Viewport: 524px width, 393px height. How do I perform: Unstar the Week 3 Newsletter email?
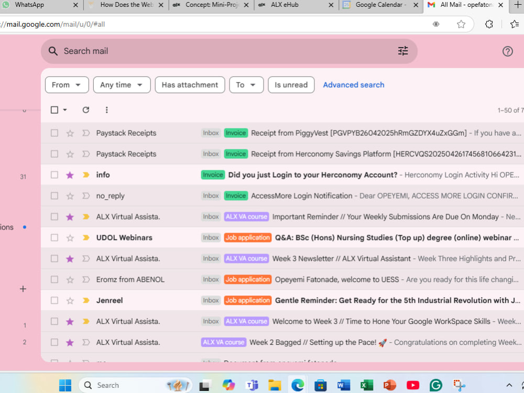click(70, 259)
